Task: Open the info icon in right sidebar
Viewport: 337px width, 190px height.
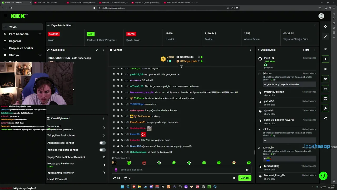Action: [325, 26]
